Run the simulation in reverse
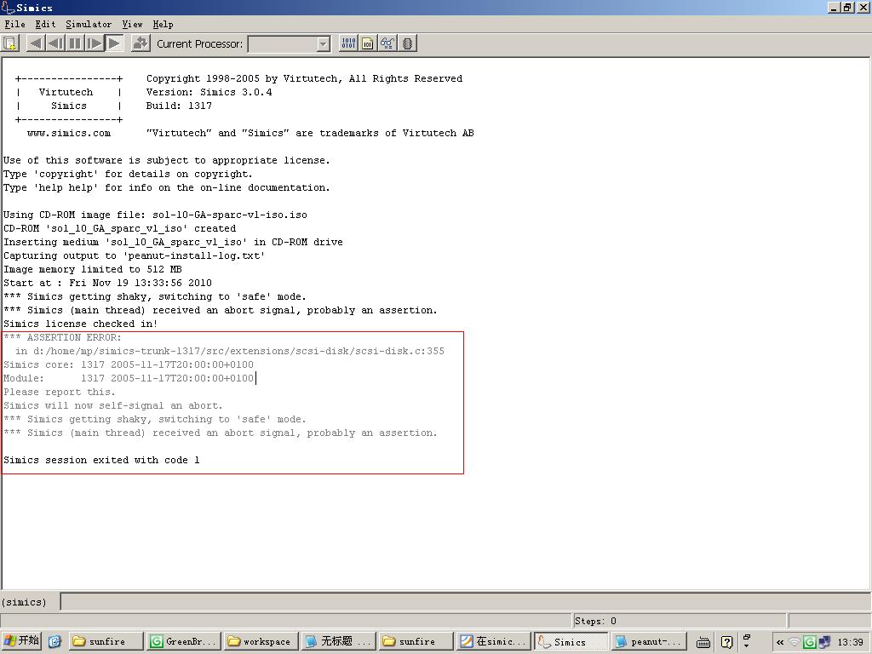 coord(36,43)
